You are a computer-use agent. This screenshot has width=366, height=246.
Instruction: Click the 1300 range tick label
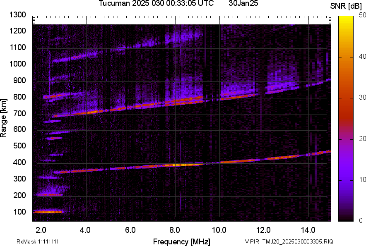click(17, 15)
